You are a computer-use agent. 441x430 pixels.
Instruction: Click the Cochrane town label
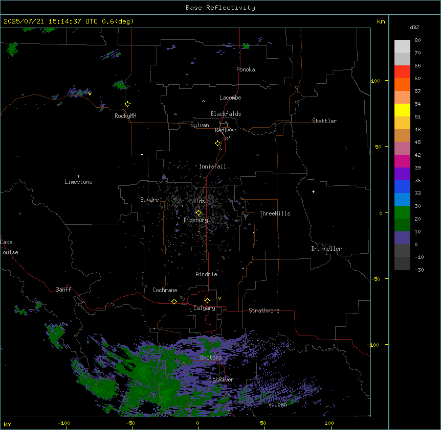[x=165, y=290]
